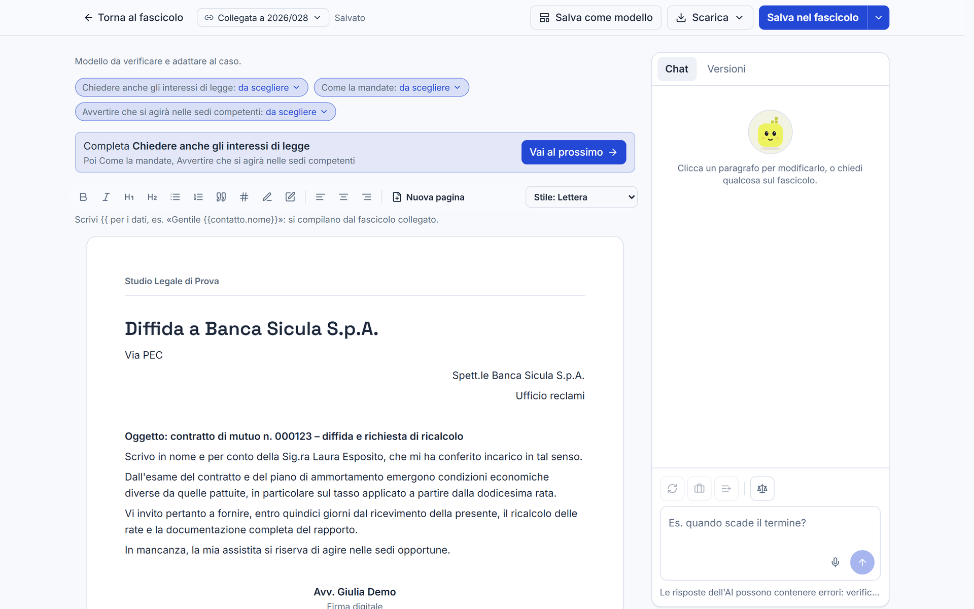974x609 pixels.
Task: Open the Come la mandate chip dropdown
Action: (391, 87)
